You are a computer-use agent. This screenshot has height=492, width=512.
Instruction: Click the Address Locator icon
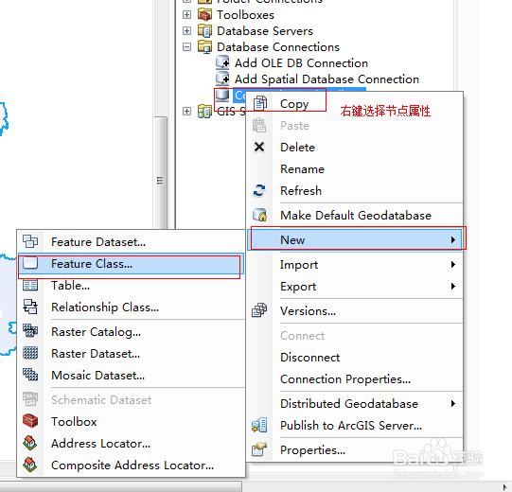tap(30, 443)
